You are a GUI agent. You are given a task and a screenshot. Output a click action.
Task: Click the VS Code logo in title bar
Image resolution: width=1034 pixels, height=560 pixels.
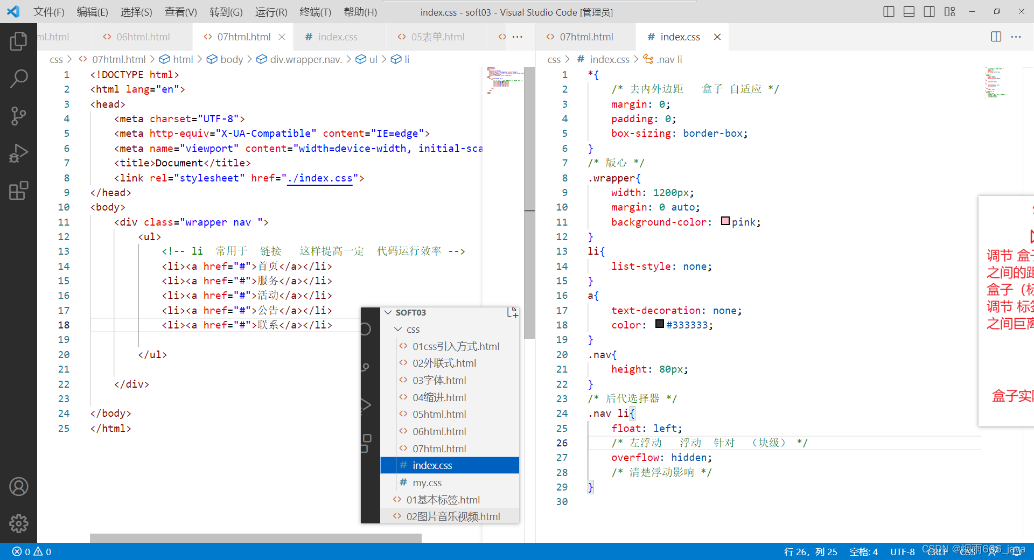(13, 11)
